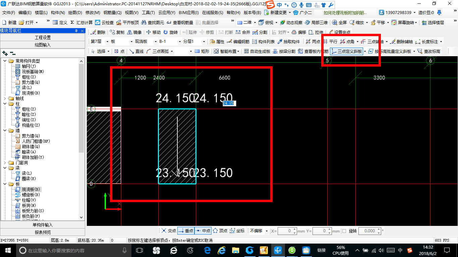Click the 合并 merge tool
This screenshot has height=257, width=458.
coord(243,32)
